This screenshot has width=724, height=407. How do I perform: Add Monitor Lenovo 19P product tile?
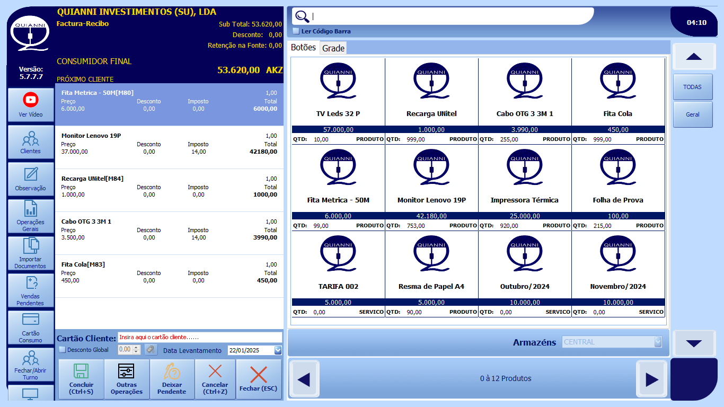click(x=431, y=187)
